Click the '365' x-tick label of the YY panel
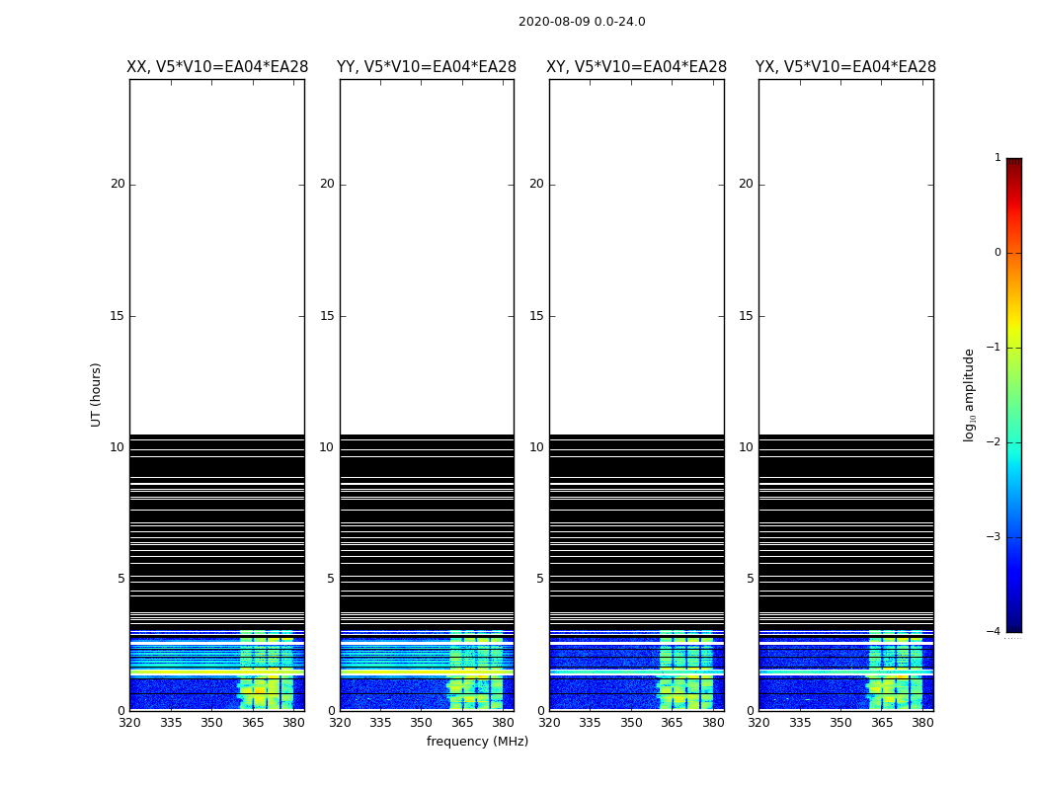The image size is (1037, 790). coord(462,723)
